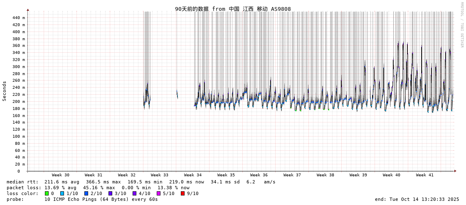Click the end timestamp Tue Oct 14
466x205 pixels.
pos(417,199)
